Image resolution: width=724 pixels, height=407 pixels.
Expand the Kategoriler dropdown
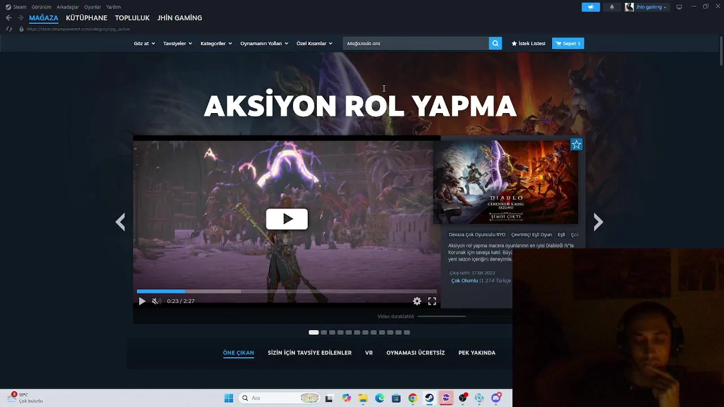[x=216, y=44]
